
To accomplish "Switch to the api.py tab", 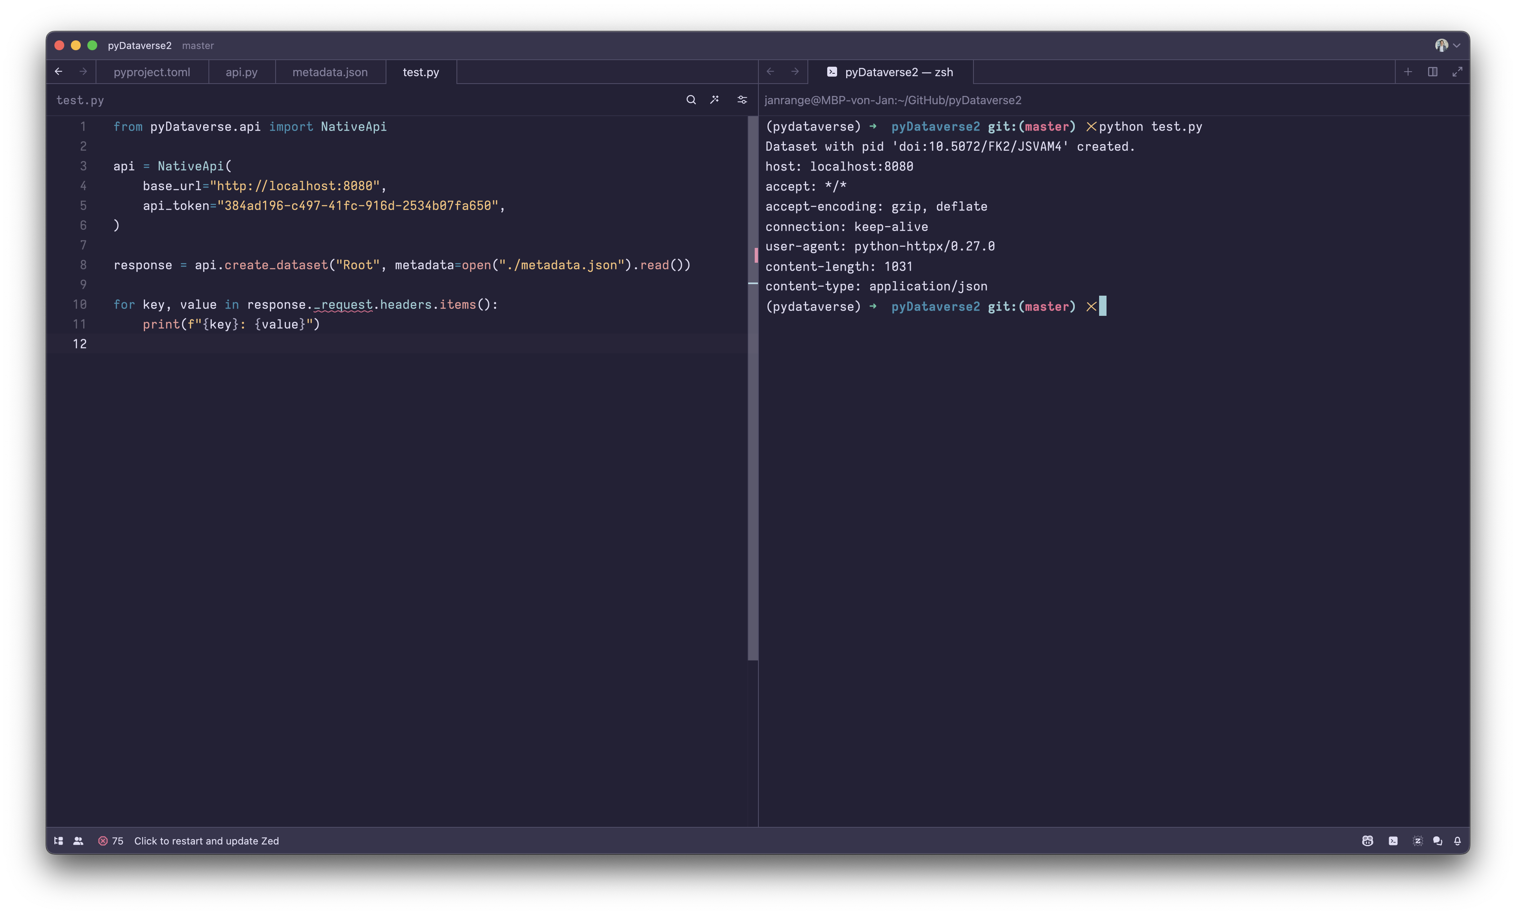I will click(x=241, y=72).
